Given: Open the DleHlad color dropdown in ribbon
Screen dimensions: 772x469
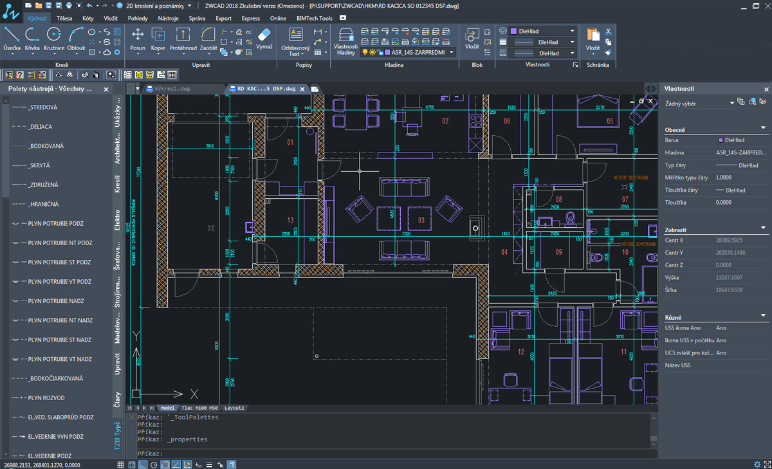Looking at the screenshot, I should click(572, 31).
